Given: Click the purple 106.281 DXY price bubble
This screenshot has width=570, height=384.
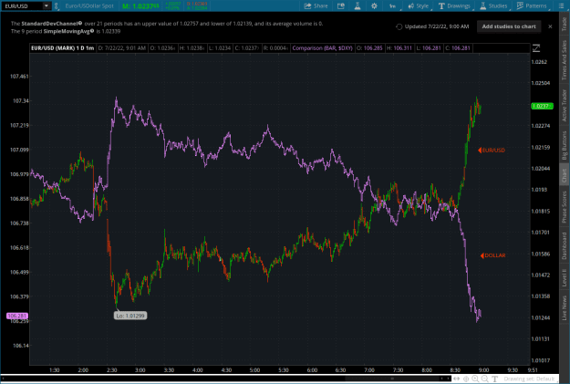Looking at the screenshot, I should click(17, 316).
